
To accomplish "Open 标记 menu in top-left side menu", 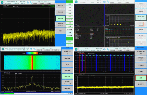I will coord(70,17).
